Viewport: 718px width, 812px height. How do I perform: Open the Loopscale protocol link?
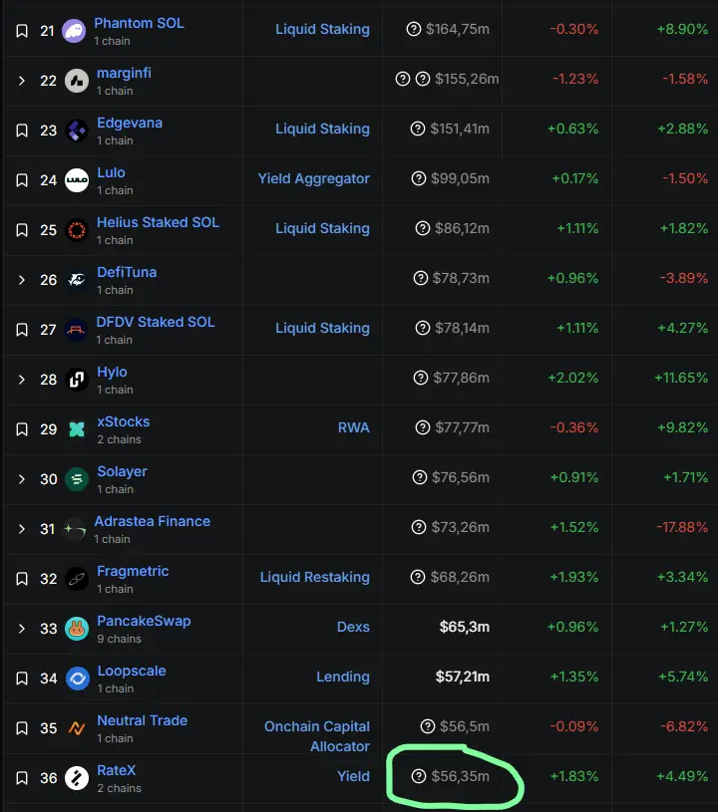click(x=132, y=672)
